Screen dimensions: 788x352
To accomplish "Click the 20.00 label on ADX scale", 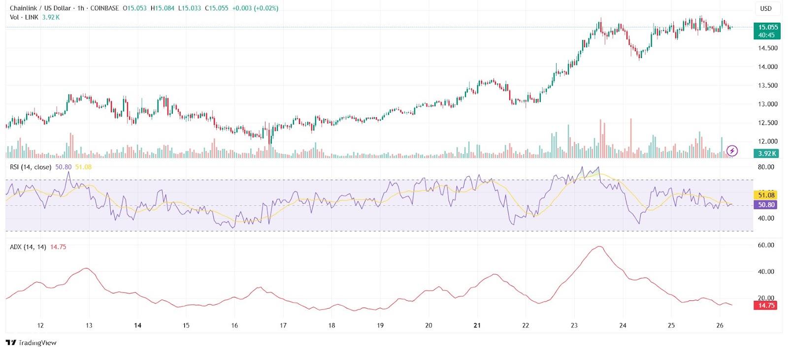I will click(766, 298).
